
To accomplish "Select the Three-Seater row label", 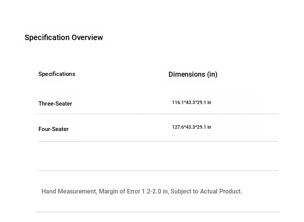I will pos(55,104).
